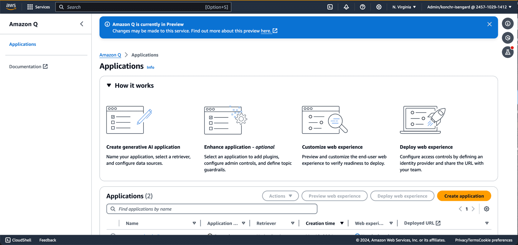Open the experiments flask panel with notification
Screen dimensions: 518x245
[507, 52]
